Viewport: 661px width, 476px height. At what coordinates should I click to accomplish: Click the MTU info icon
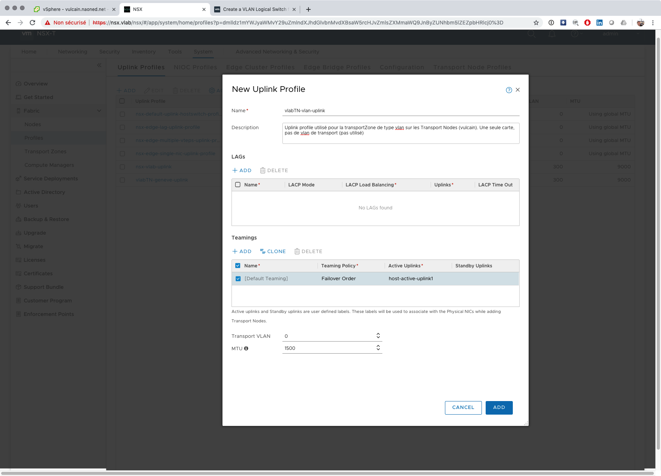pos(246,349)
